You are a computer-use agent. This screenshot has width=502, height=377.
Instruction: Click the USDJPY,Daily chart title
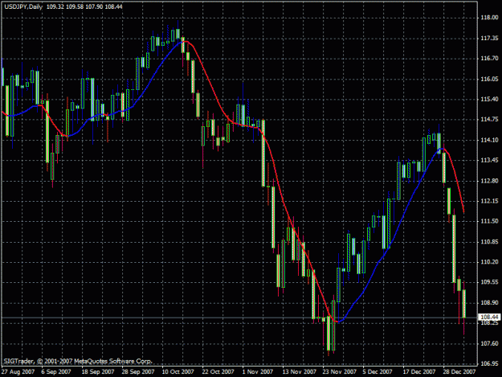(23, 6)
